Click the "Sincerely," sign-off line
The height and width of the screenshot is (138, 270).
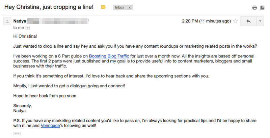pyautogui.click(x=22, y=106)
